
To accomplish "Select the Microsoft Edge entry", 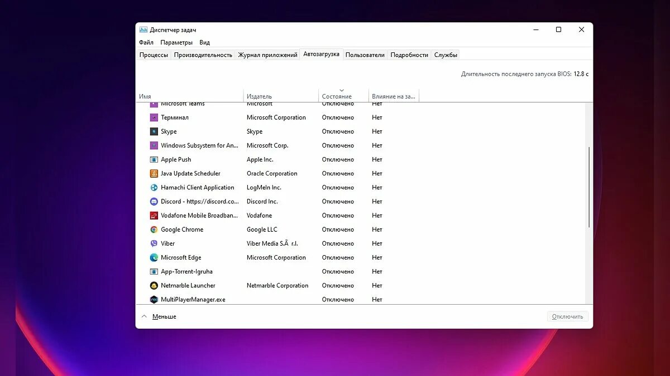I will pos(181,257).
